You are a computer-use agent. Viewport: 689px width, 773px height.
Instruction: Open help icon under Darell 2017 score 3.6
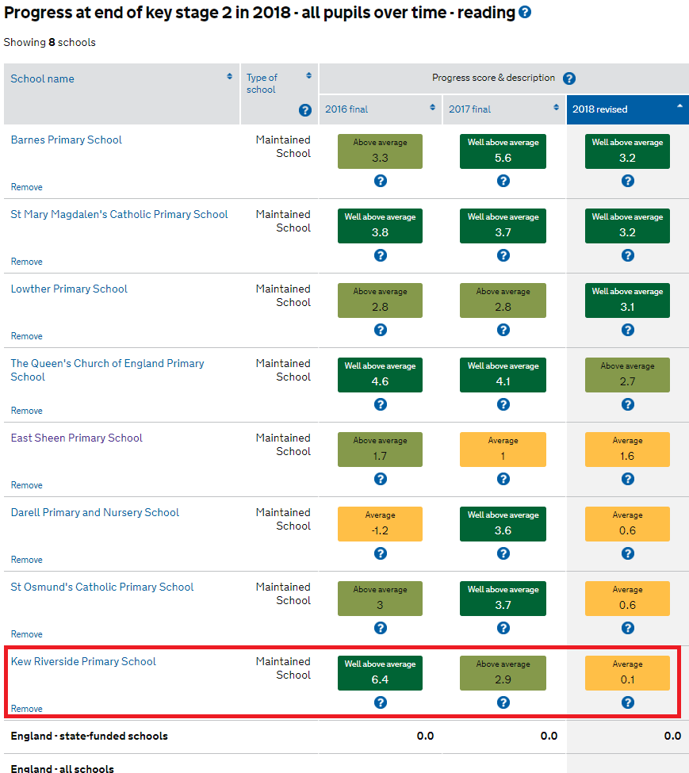tap(503, 553)
